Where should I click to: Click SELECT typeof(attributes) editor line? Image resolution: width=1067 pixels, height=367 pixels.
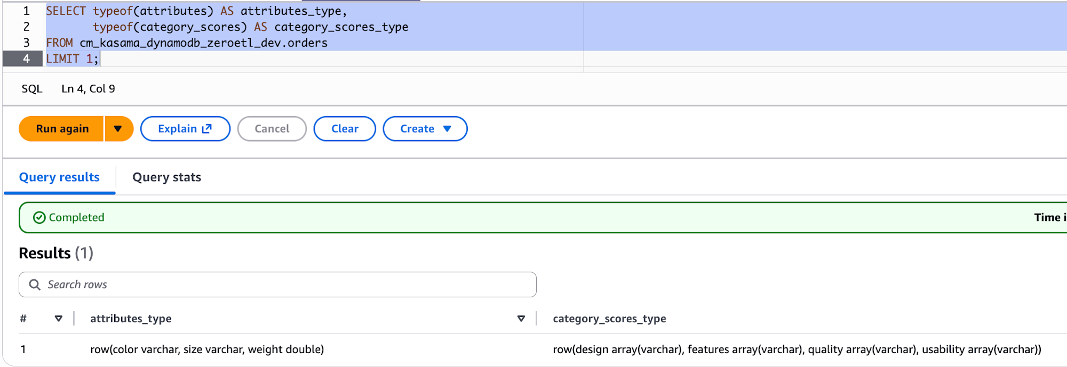196,11
